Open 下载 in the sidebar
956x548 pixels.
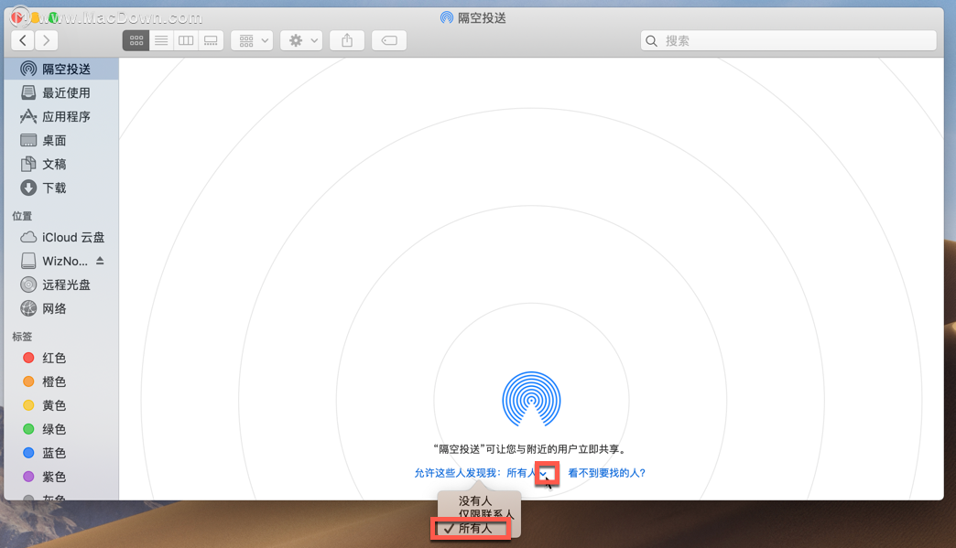[61, 188]
